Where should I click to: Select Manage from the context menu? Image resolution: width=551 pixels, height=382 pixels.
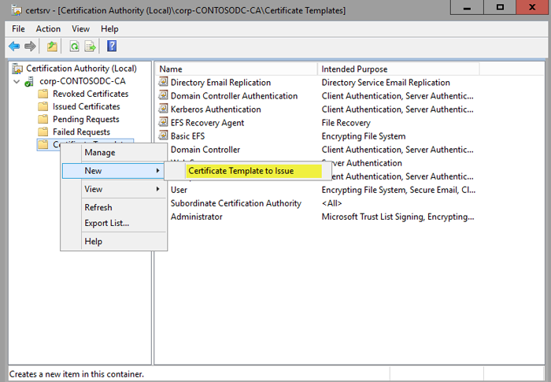click(99, 153)
